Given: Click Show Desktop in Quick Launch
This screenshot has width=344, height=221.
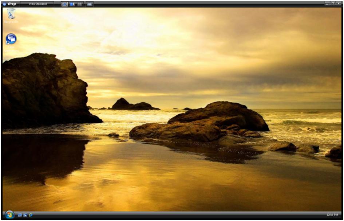Looking at the screenshot, I should [x=20, y=215].
